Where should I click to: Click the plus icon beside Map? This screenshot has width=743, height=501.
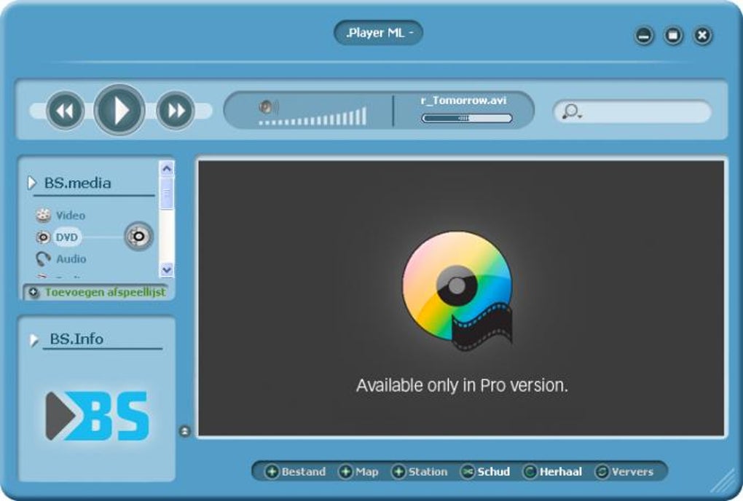click(346, 472)
